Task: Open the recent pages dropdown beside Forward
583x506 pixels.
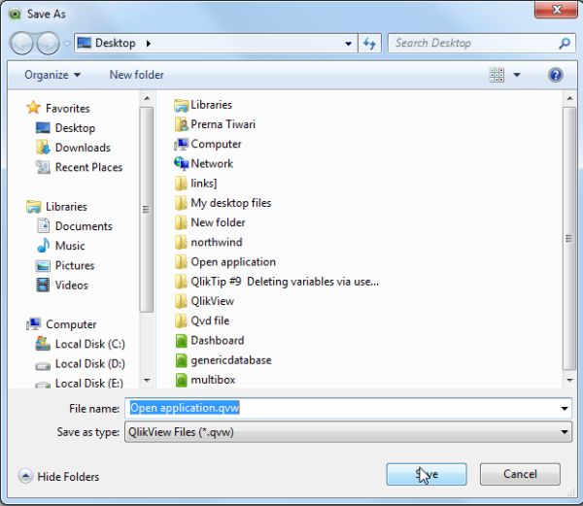Action: click(67, 44)
